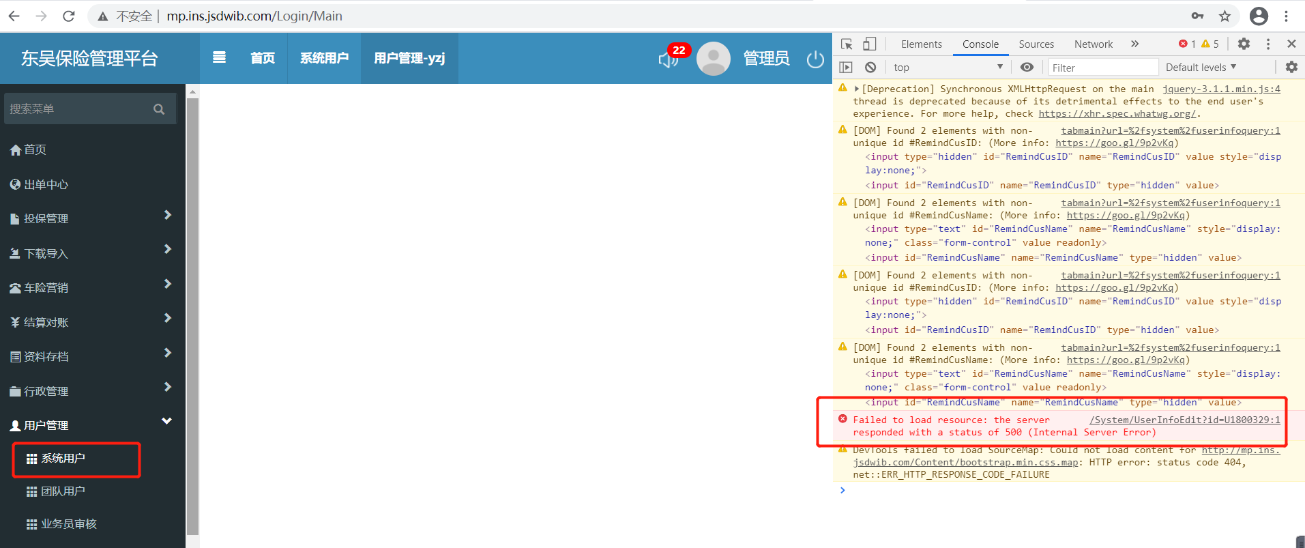The height and width of the screenshot is (548, 1305).
Task: Switch to the 系统用户 top tab
Action: (324, 58)
